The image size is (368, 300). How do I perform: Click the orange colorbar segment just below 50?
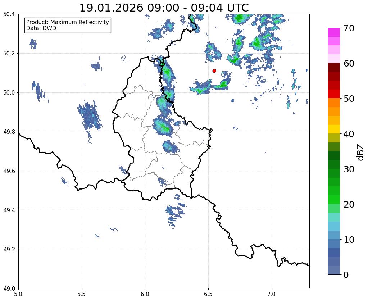[x=334, y=103]
